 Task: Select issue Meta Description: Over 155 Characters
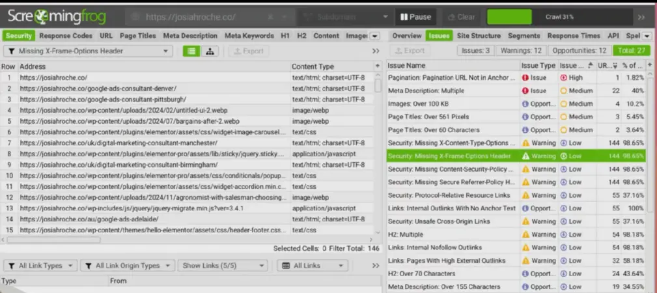pyautogui.click(x=516, y=286)
